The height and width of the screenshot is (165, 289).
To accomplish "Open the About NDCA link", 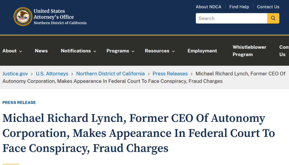I will [209, 6].
